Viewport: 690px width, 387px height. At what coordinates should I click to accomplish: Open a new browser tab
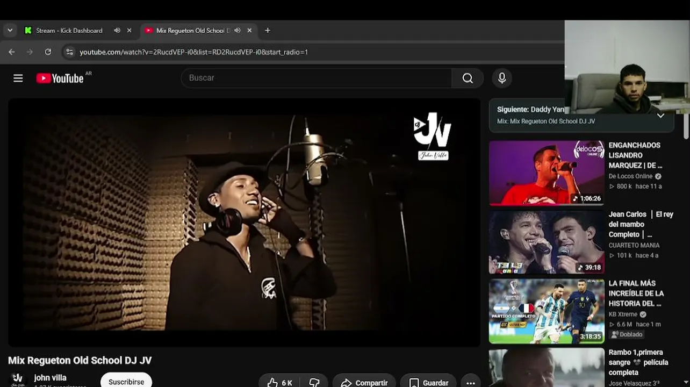pyautogui.click(x=268, y=31)
